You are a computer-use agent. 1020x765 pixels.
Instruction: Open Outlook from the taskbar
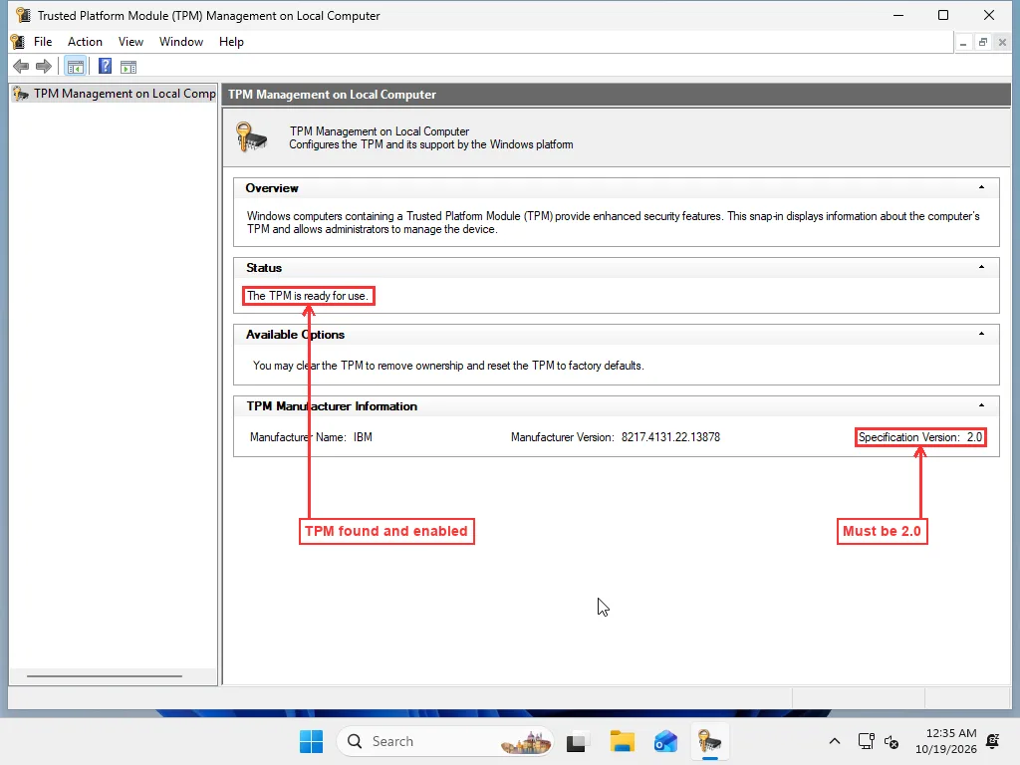665,741
